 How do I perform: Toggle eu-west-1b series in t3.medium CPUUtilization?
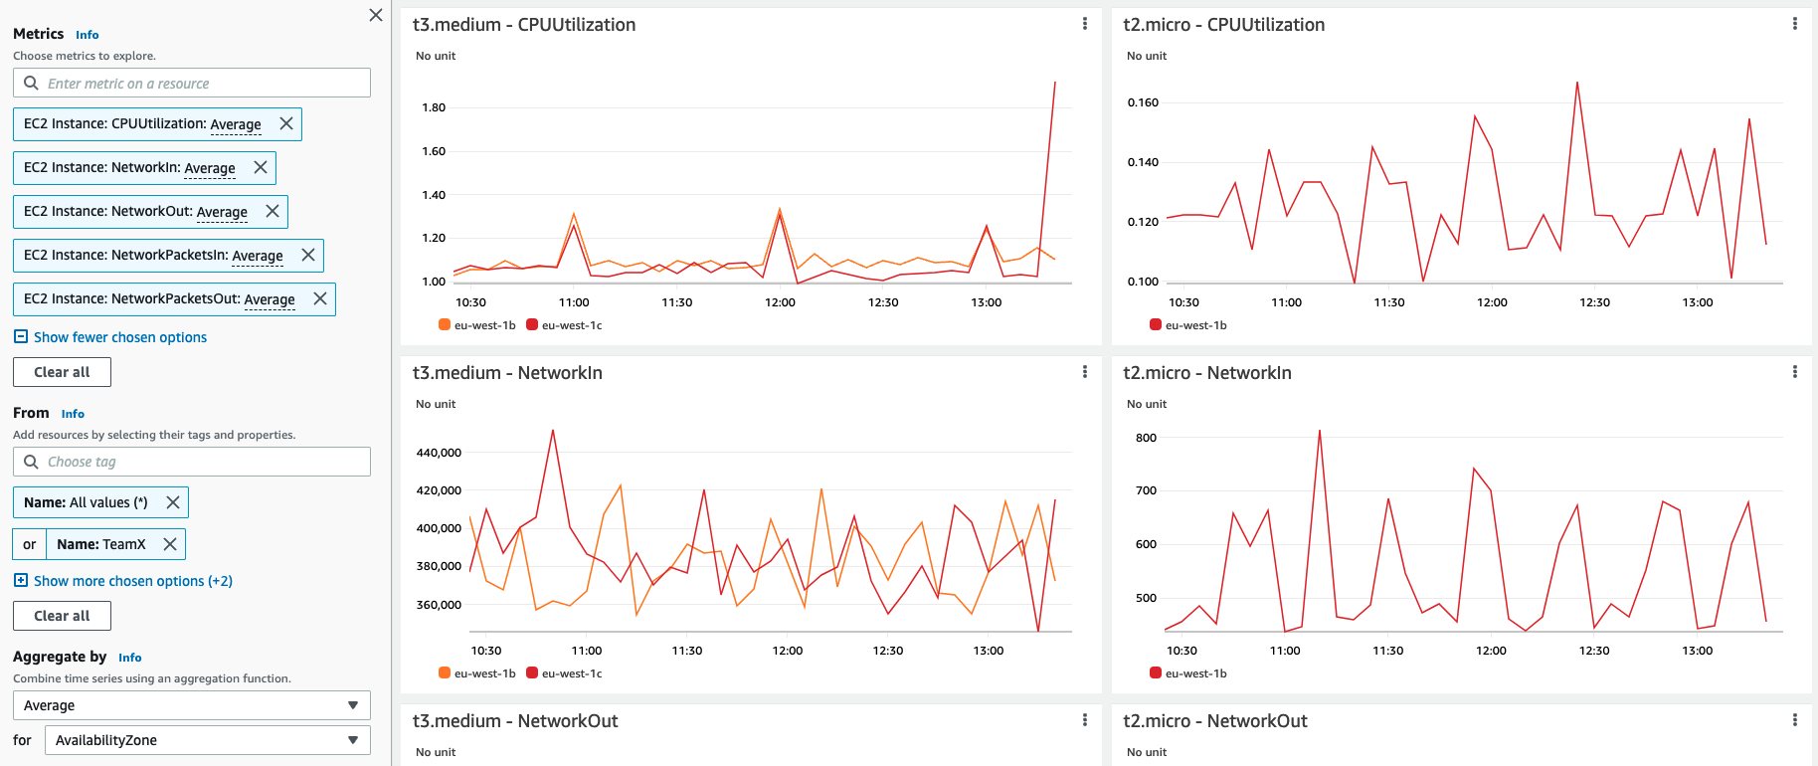(x=477, y=325)
